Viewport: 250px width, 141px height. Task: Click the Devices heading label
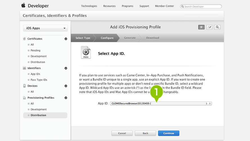32,86
